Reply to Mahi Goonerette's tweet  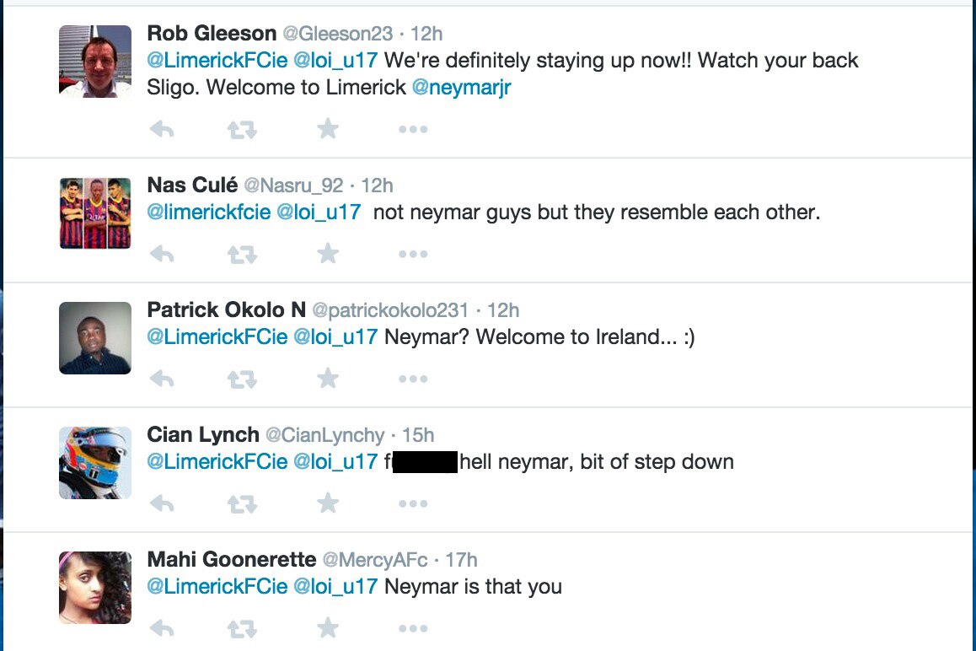pos(161,628)
